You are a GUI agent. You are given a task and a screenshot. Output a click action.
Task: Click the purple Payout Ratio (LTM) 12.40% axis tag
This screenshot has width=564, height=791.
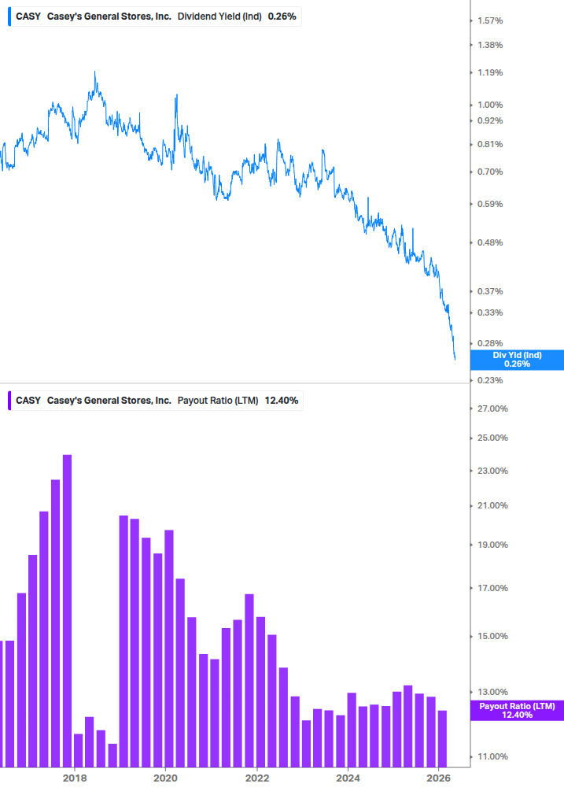tap(517, 710)
